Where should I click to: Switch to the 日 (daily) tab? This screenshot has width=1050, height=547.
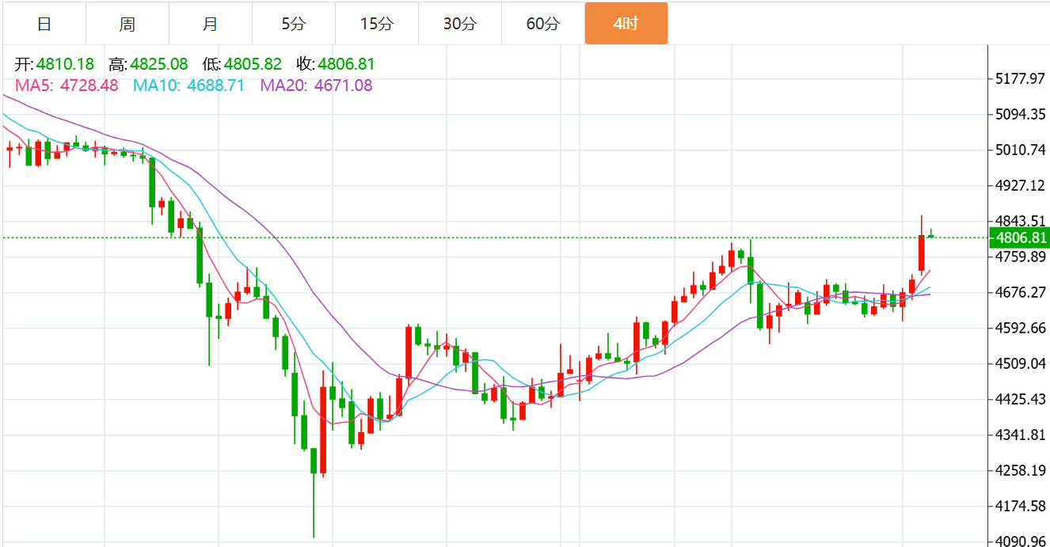click(44, 24)
